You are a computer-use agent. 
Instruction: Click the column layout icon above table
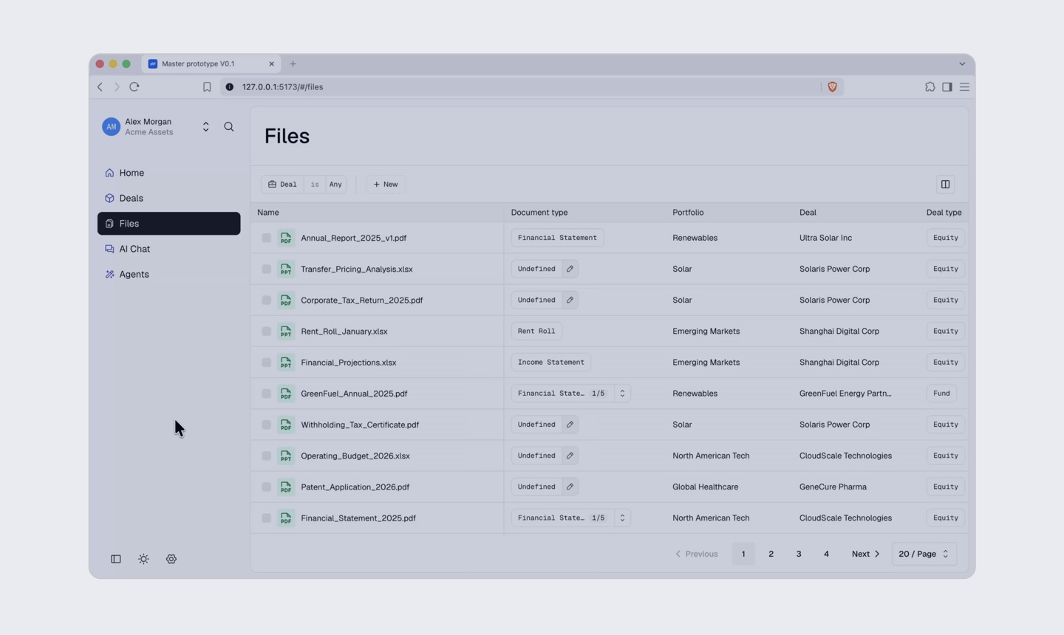pyautogui.click(x=945, y=184)
